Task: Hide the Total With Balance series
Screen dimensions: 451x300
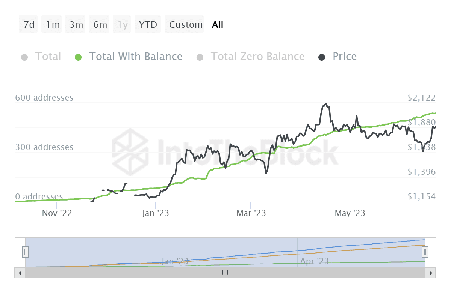Action: coord(135,57)
